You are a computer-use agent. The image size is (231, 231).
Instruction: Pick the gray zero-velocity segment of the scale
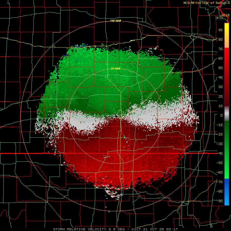point(227,114)
